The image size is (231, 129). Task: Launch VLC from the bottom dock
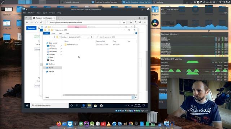[x=109, y=124]
